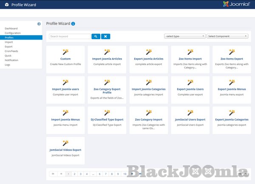Open Dashboard from the sidebar menu
Screen dimensions: 255x184
click(11, 28)
